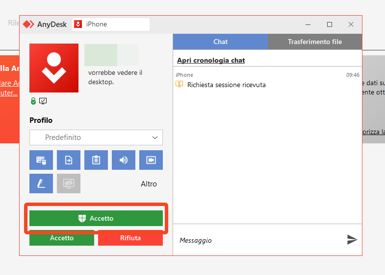This screenshot has width=385, height=275.
Task: Select 'Richiesta sessione ricevuta' chat message
Action: coord(227,85)
